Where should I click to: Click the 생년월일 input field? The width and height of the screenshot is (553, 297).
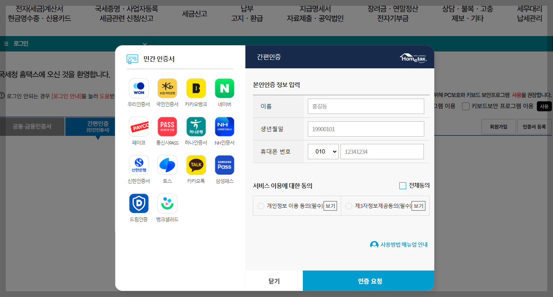(x=366, y=129)
